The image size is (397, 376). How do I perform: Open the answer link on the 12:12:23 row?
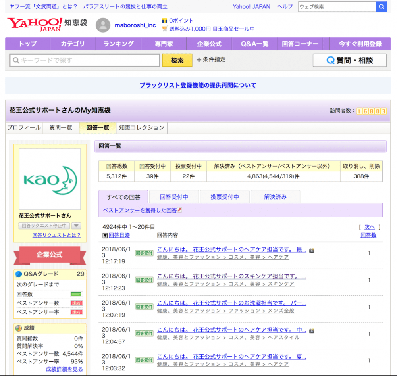232,276
